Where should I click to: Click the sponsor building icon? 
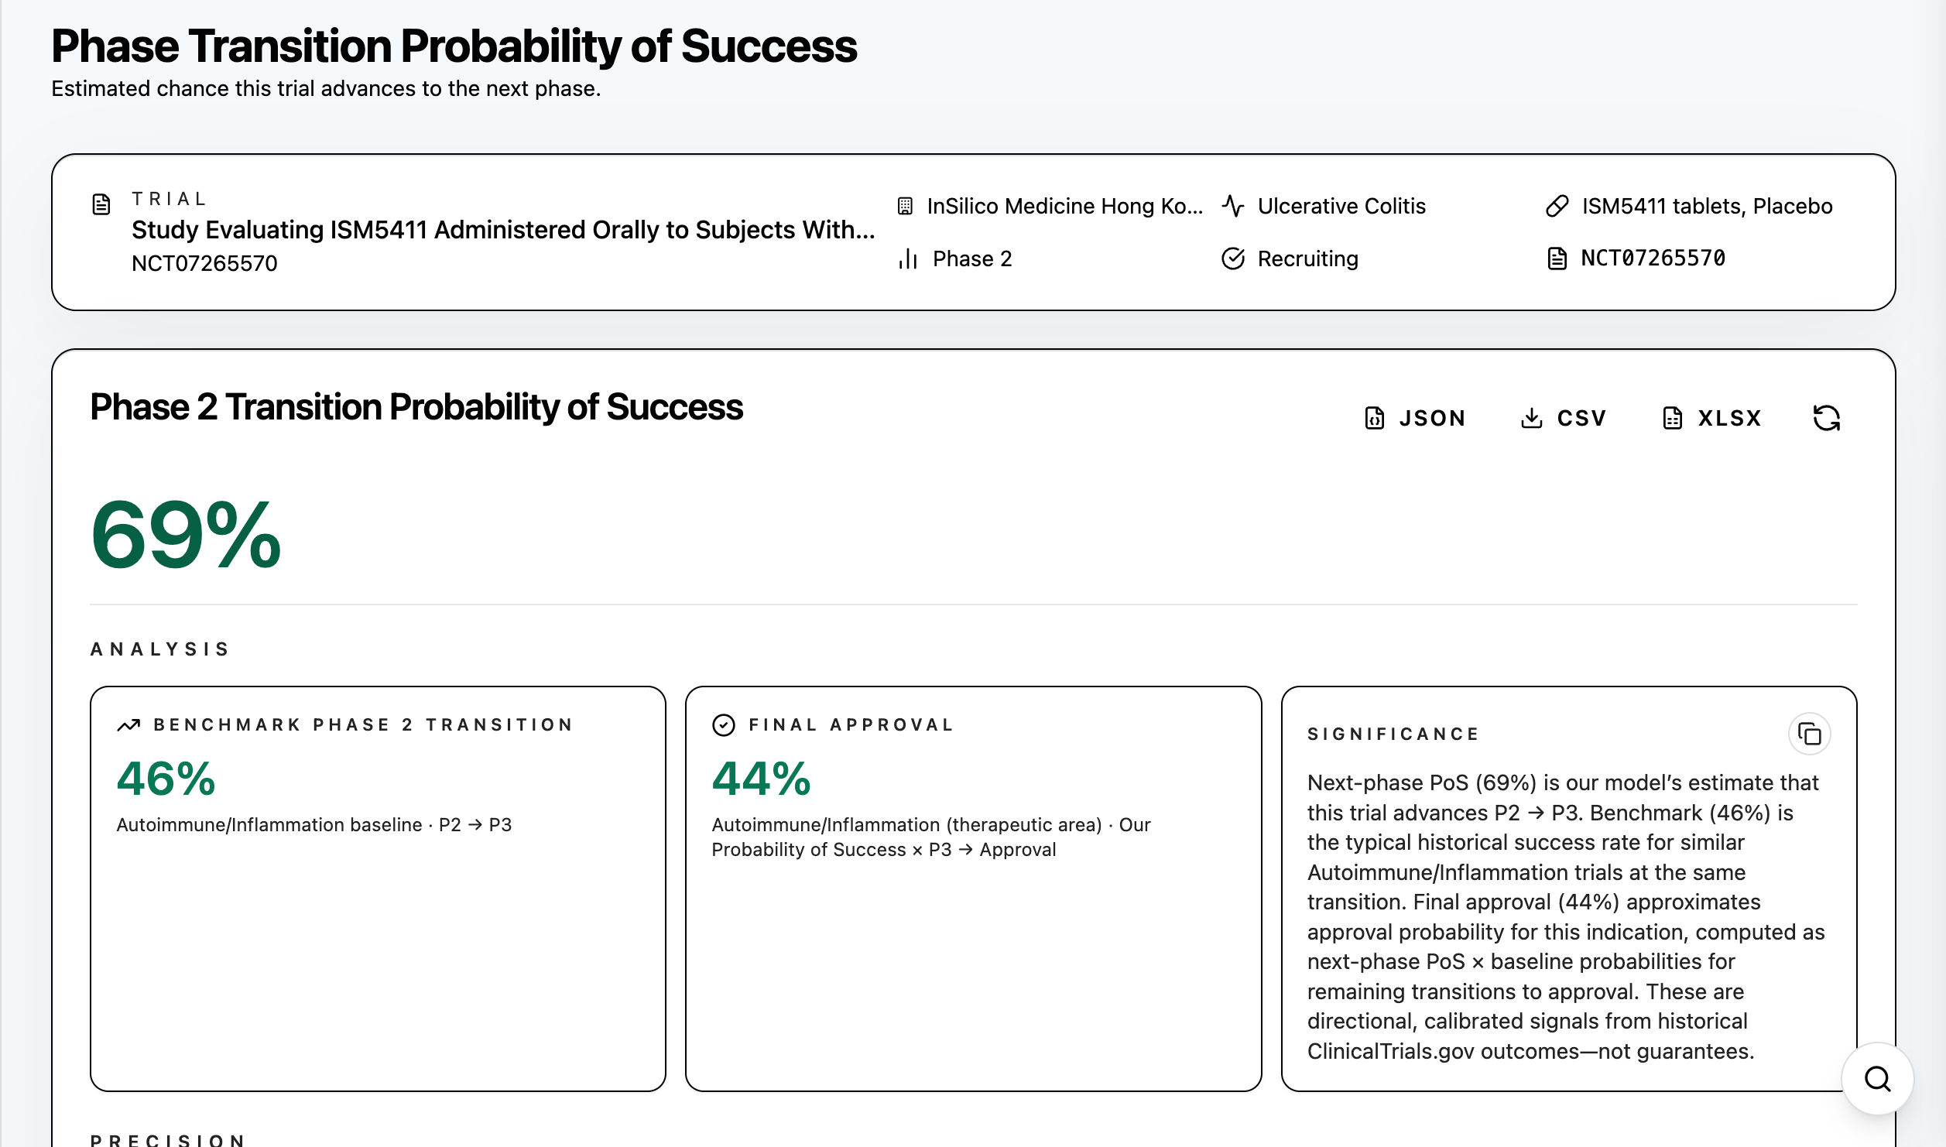905,206
